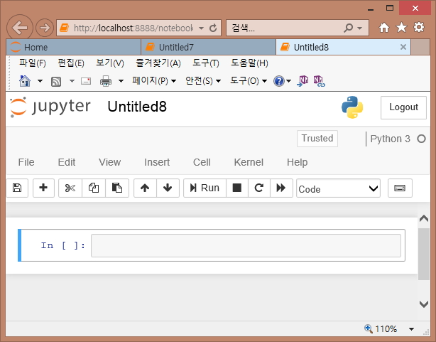Expand the search provider dropdown arrow
Viewport: 436px width, 342px height.
(360, 28)
